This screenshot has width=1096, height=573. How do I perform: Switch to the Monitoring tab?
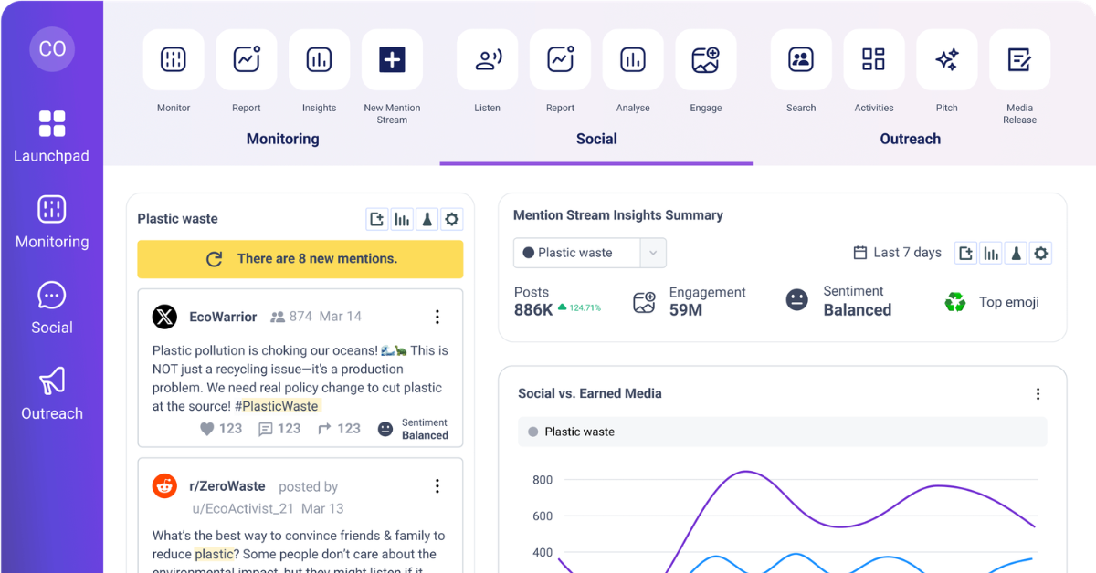tap(283, 139)
